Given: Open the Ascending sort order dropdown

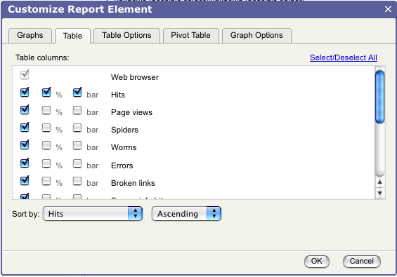Looking at the screenshot, I should click(186, 214).
